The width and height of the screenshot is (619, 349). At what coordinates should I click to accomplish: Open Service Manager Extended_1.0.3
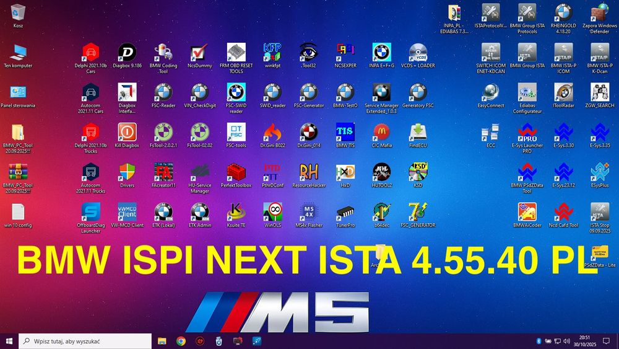click(x=381, y=92)
